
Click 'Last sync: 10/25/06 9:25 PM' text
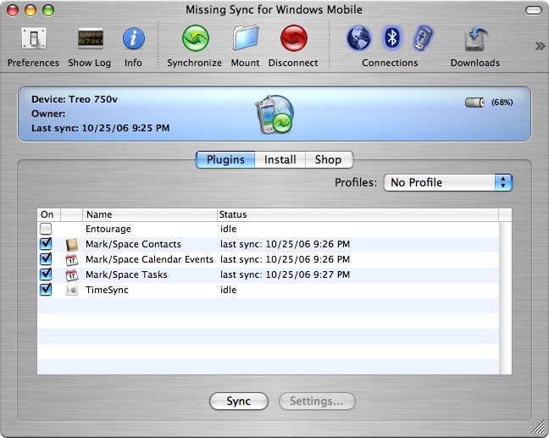(101, 128)
